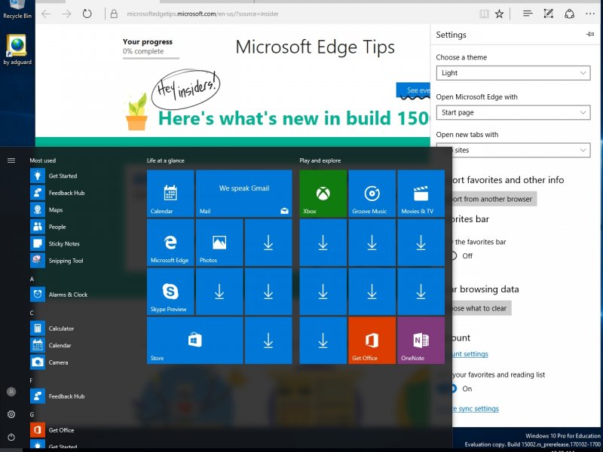Toggle sync favorites and reading list switch

tap(455, 389)
